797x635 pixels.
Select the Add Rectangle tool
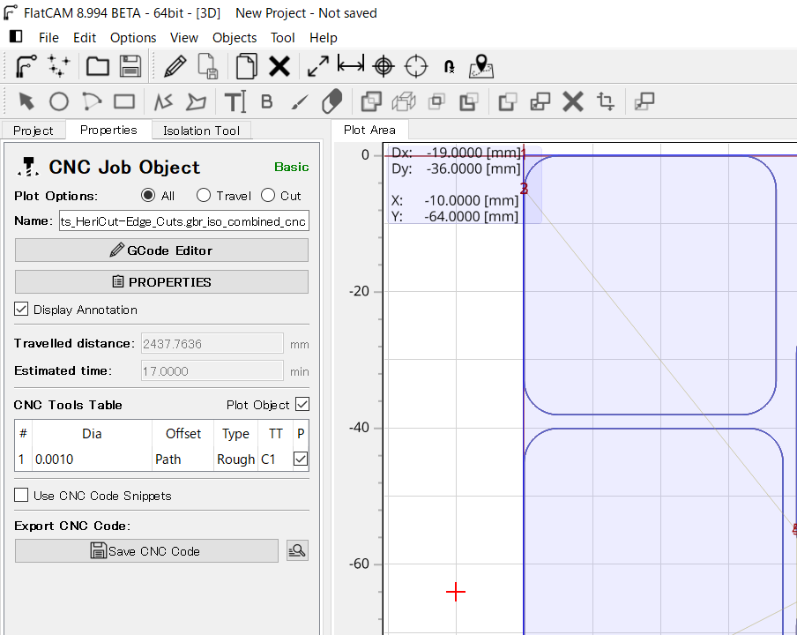(124, 101)
